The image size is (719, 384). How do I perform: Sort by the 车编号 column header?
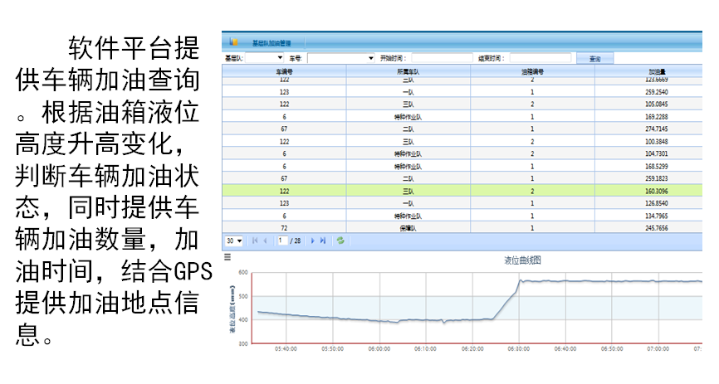[284, 72]
